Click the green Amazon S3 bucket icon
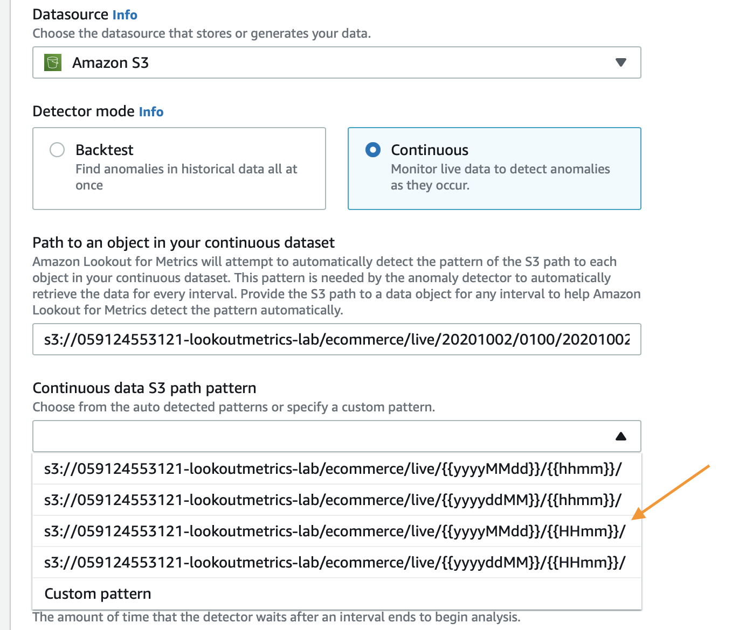The width and height of the screenshot is (732, 630). 53,62
